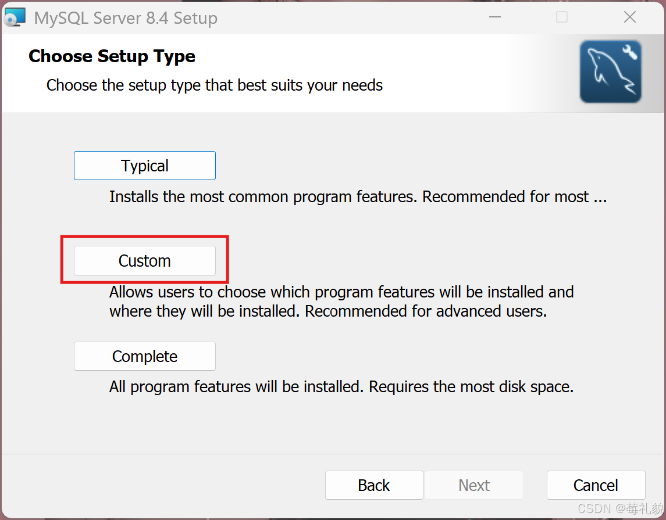Click the MySQL dolphin logo
Viewport: 666px width, 520px height.
point(611,71)
